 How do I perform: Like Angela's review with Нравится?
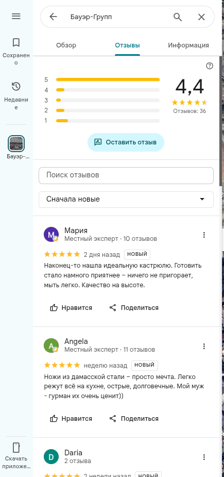[x=71, y=419]
